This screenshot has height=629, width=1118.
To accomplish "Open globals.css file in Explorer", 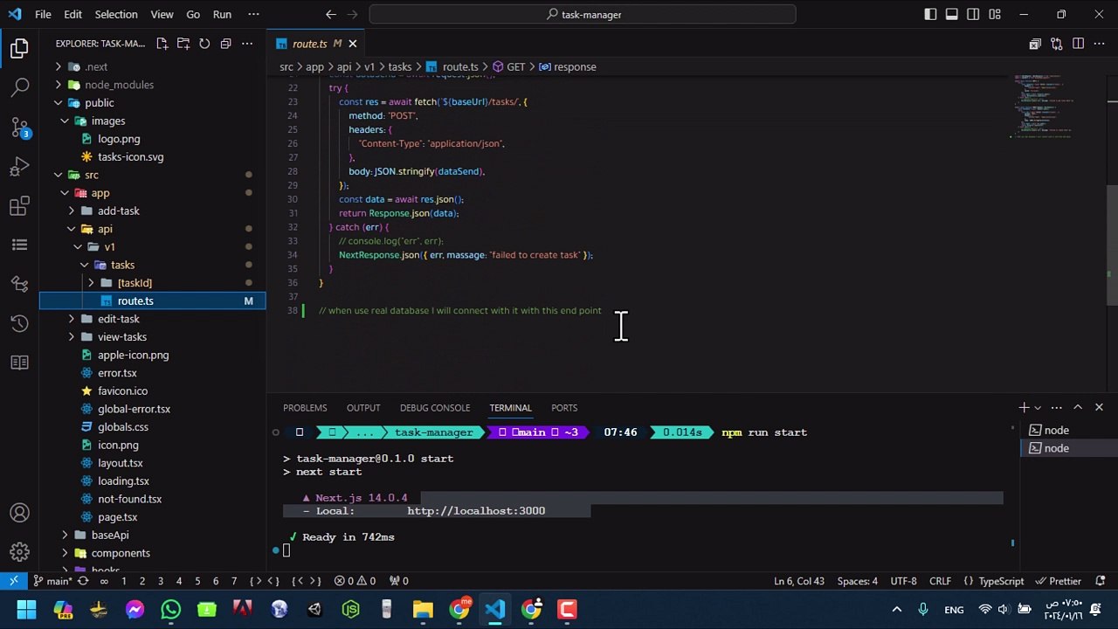I will click(x=123, y=427).
